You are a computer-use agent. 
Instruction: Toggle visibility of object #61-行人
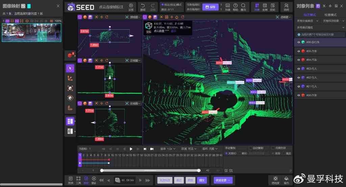coord(299,87)
